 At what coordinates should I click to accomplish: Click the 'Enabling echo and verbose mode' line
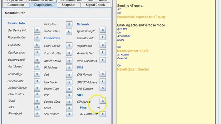(141, 25)
